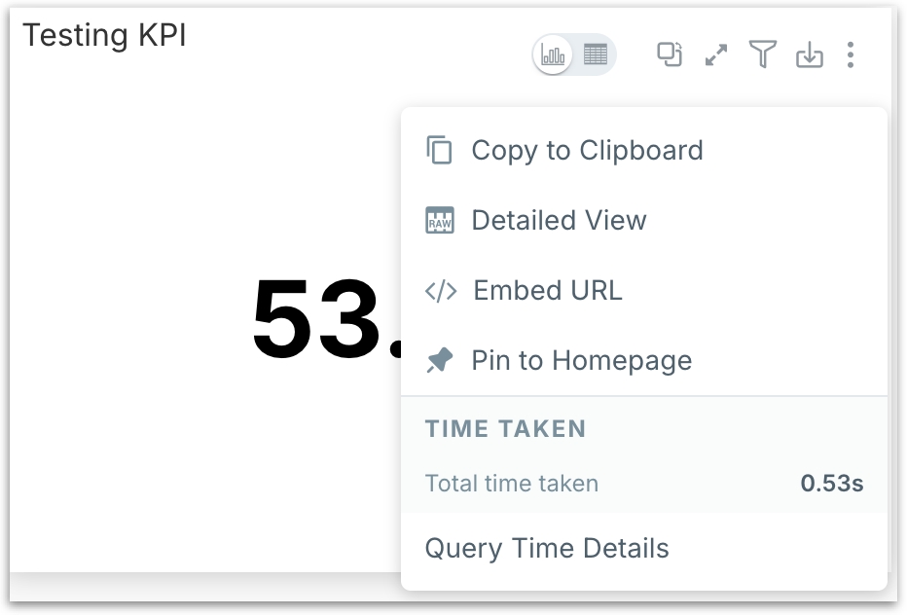907x615 pixels.
Task: Click the clipboard icon beside Copy to Clipboard
Action: 440,151
